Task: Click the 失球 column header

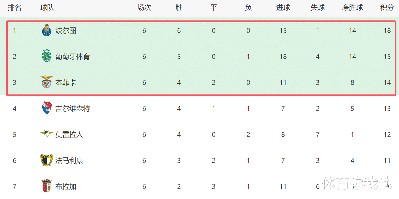Action: 317,8
